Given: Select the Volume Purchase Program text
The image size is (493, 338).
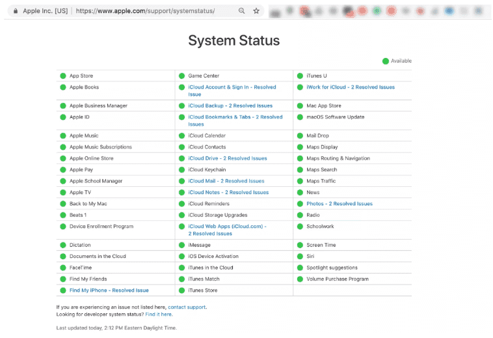Looking at the screenshot, I should click(338, 279).
